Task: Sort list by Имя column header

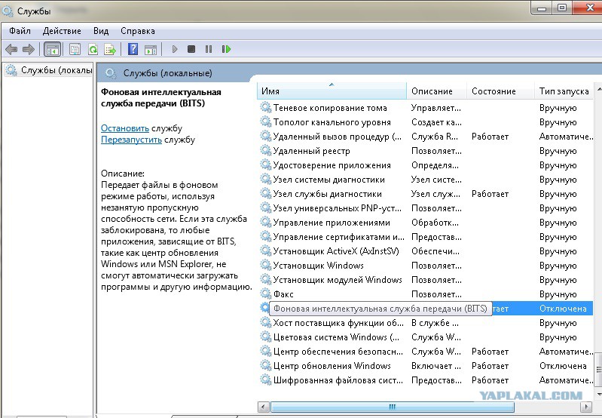Action: tap(332, 91)
